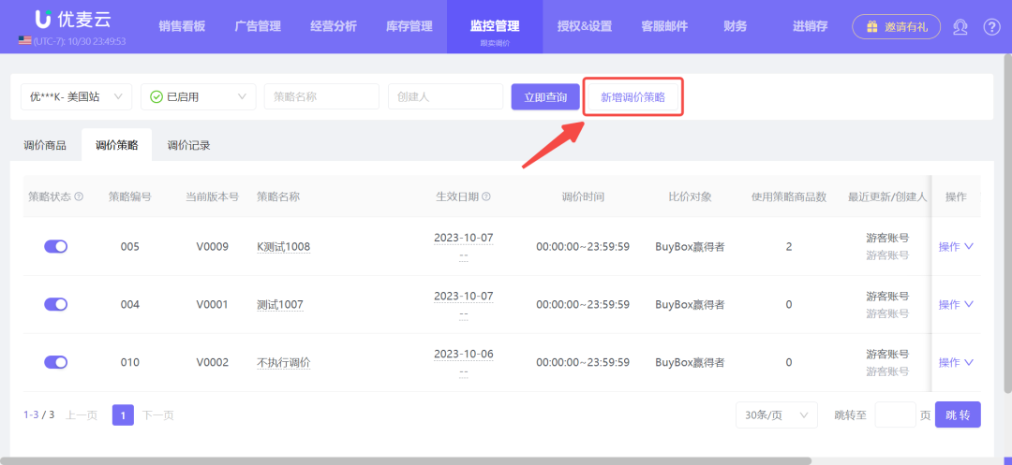Image resolution: width=1012 pixels, height=465 pixels.
Task: Click BuyBox赢得者 in 测试1007 row
Action: pos(690,305)
